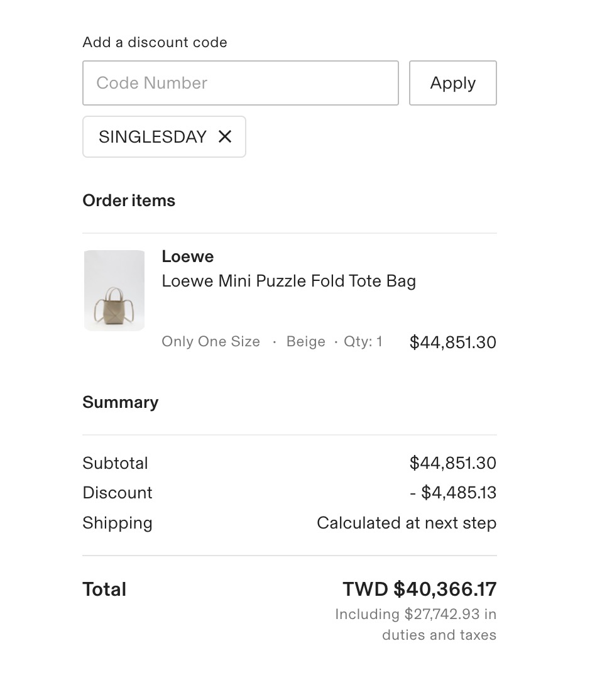Click the duties and taxes note
This screenshot has height=680, width=607.
click(x=415, y=624)
